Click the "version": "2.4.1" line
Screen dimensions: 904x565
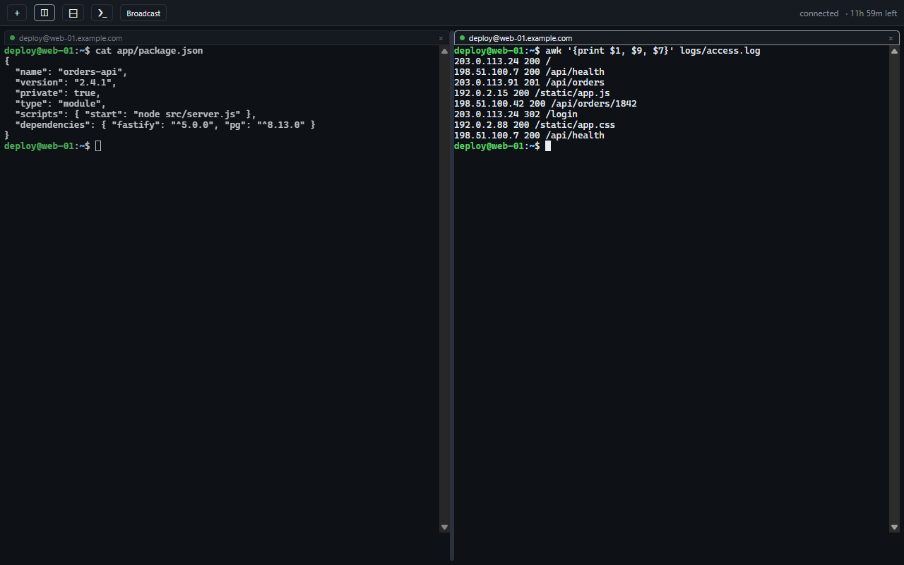[x=66, y=83]
